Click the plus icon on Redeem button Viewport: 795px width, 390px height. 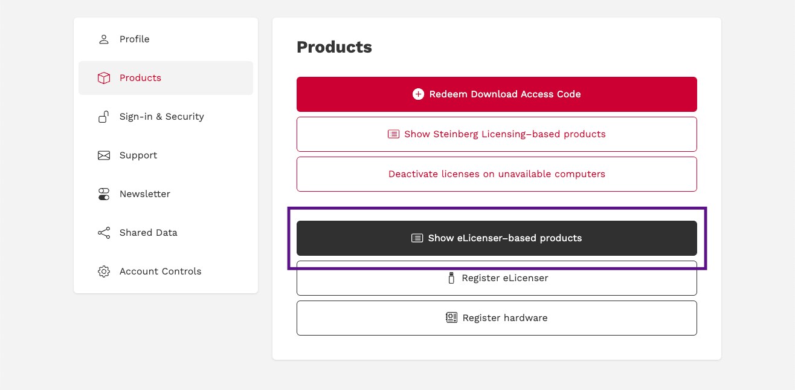(418, 94)
